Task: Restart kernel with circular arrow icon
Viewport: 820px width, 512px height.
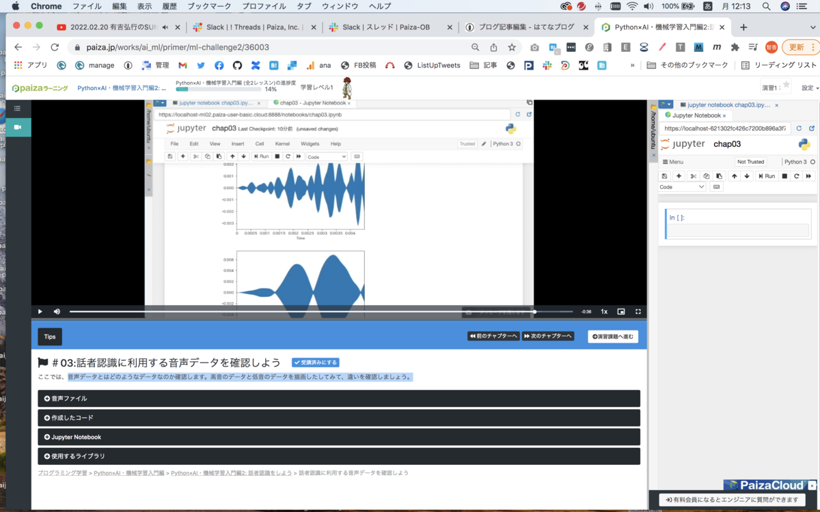Action: coord(797,175)
